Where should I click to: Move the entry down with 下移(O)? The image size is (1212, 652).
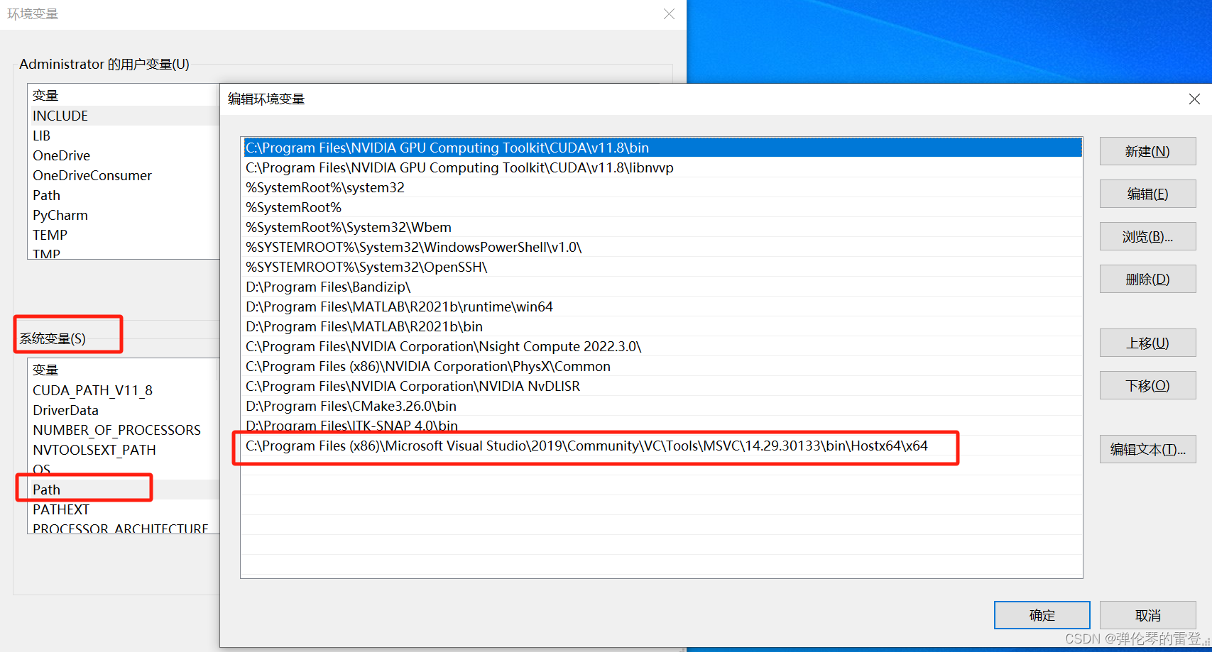pyautogui.click(x=1147, y=385)
